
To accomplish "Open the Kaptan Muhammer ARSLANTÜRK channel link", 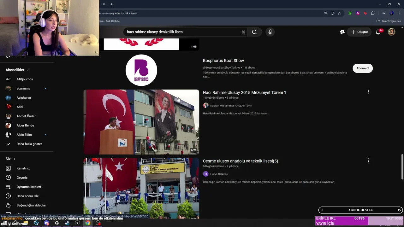I will coord(231,106).
